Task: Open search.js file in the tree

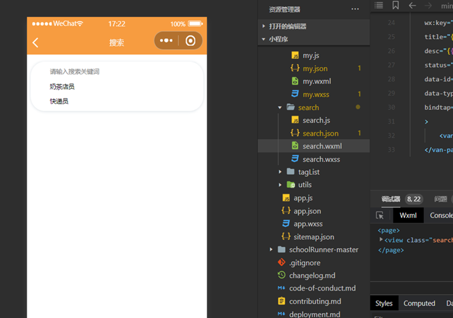Action: click(316, 120)
